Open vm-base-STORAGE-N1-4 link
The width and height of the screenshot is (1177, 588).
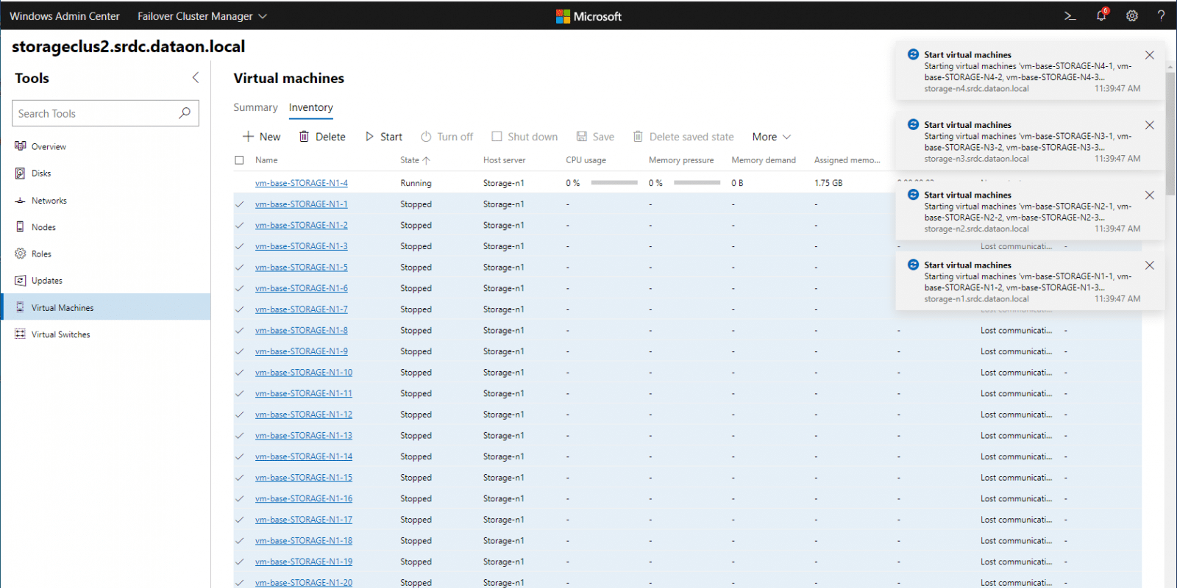[x=302, y=183]
